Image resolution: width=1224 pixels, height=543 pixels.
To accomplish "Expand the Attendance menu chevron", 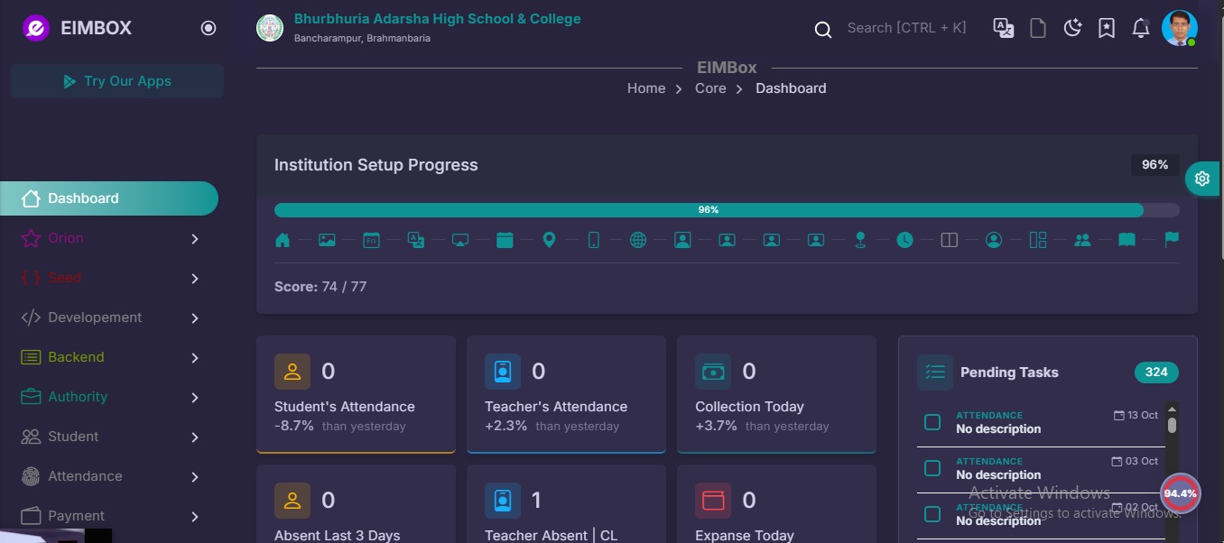I will pos(195,477).
